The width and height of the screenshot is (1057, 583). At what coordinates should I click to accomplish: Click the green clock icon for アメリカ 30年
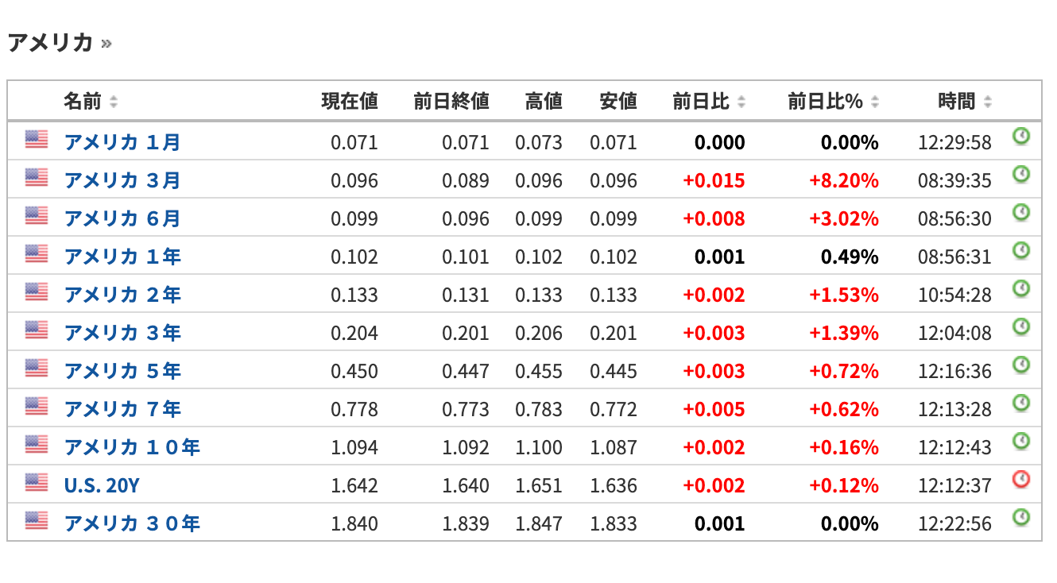1021,517
